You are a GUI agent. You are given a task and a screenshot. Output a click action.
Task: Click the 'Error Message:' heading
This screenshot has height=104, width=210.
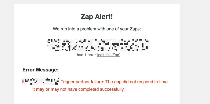point(41,70)
